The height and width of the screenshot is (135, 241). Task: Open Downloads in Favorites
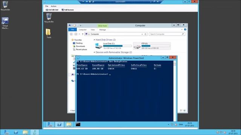click(80, 46)
